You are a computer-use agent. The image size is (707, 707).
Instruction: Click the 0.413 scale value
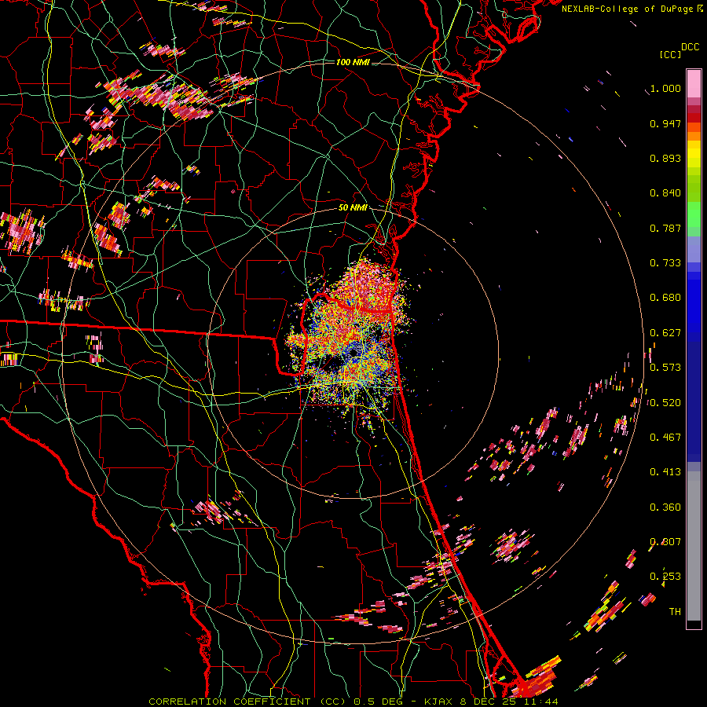(x=665, y=472)
